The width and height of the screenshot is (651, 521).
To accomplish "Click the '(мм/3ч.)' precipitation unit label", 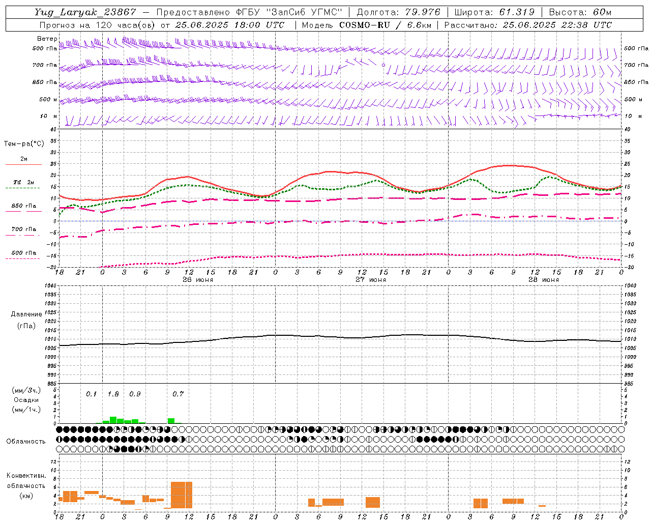I will click(x=26, y=390).
